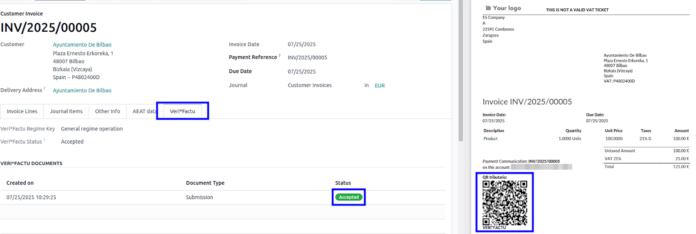The image size is (696, 234).
Task: Click help mark next to Veri*Factu Status
Action: 44,140
